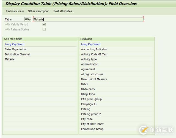Choose City of Deliv. Plant field
The image size is (176, 138).
tap(92, 124)
